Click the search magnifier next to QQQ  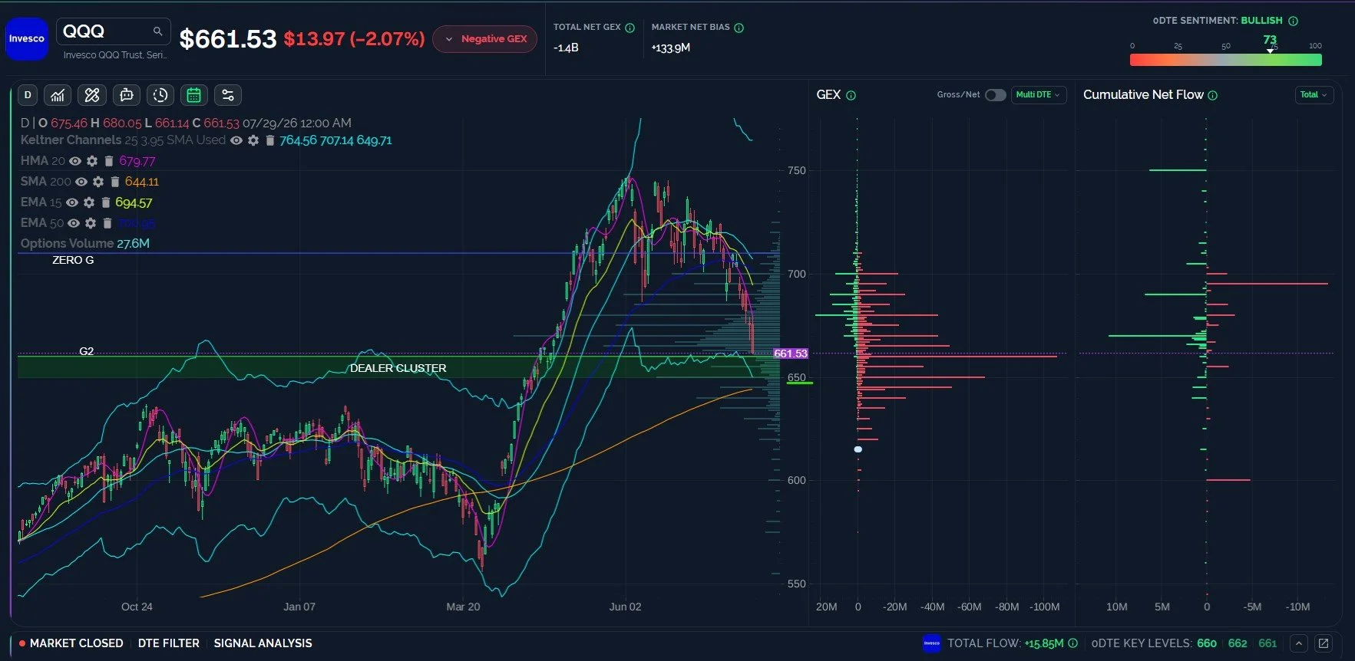point(157,31)
